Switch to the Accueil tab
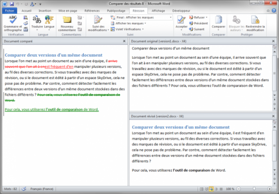The height and width of the screenshot is (194, 279). [x=27, y=11]
